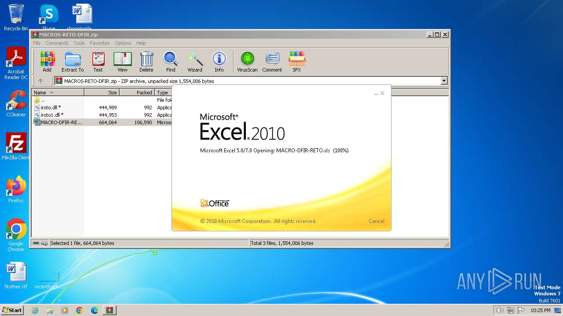
Task: Click the drive icon in WinRAR status bar
Action: 36,243
